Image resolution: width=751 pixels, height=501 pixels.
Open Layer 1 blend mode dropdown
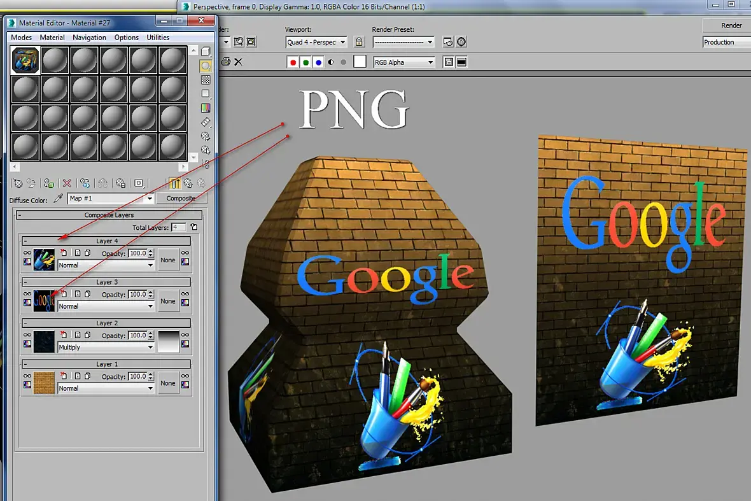click(x=106, y=388)
